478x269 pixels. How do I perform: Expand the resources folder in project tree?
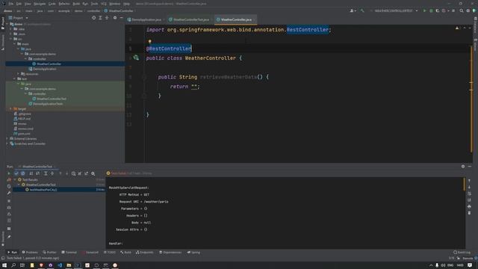point(18,74)
